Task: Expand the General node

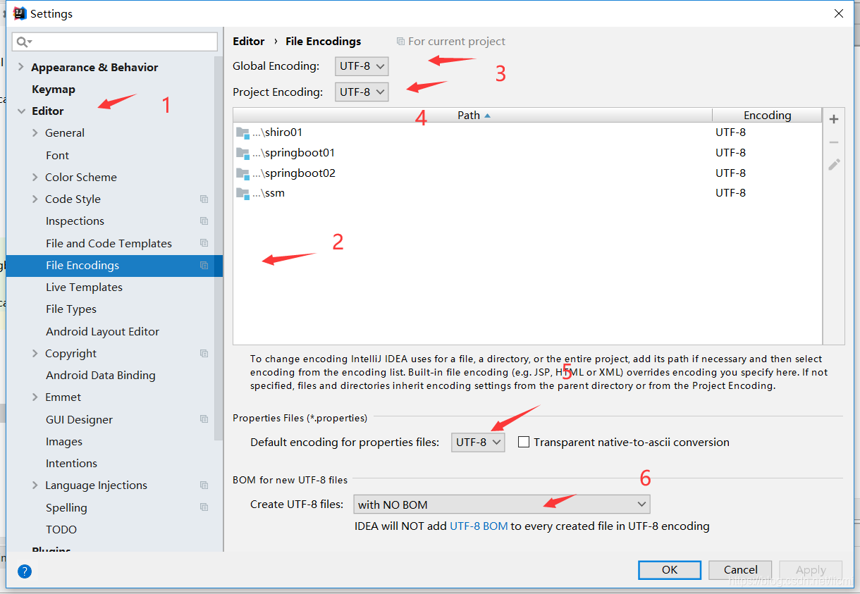Action: pos(35,133)
